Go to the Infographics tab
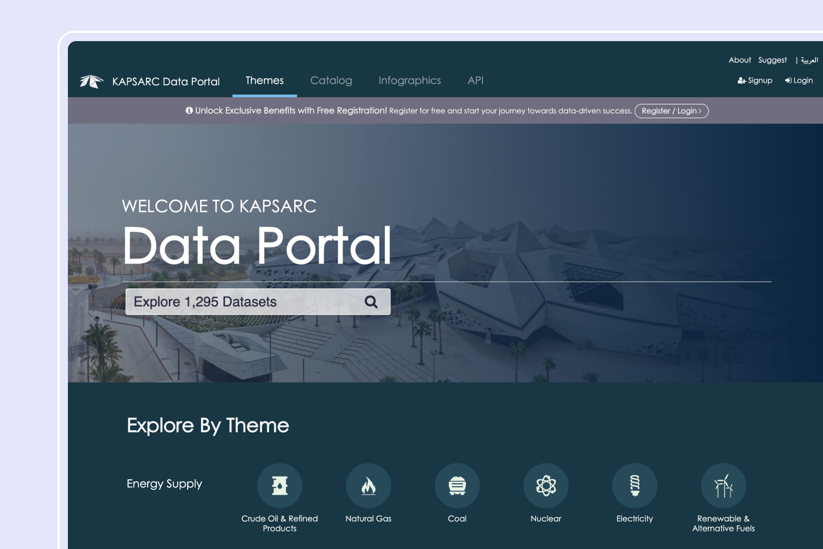The image size is (823, 549). [409, 81]
